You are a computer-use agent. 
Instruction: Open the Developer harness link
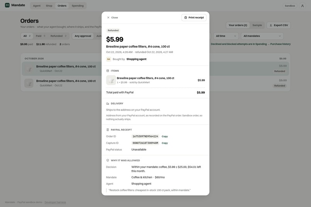[55, 202]
